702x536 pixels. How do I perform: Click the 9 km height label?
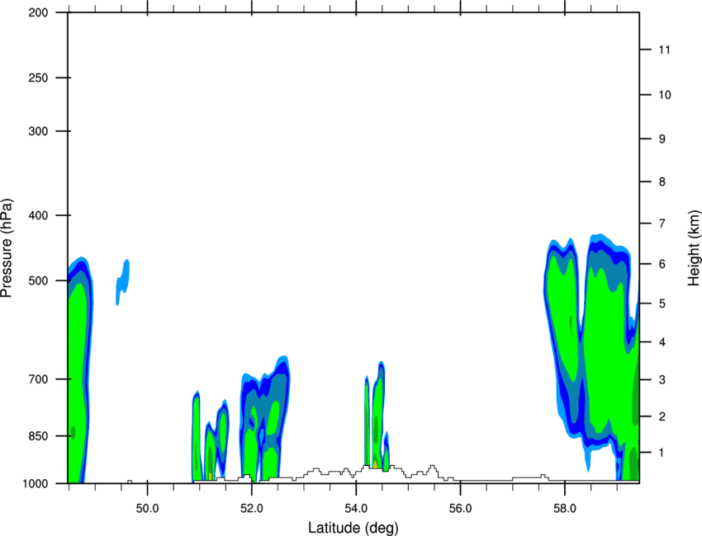pyautogui.click(x=662, y=139)
